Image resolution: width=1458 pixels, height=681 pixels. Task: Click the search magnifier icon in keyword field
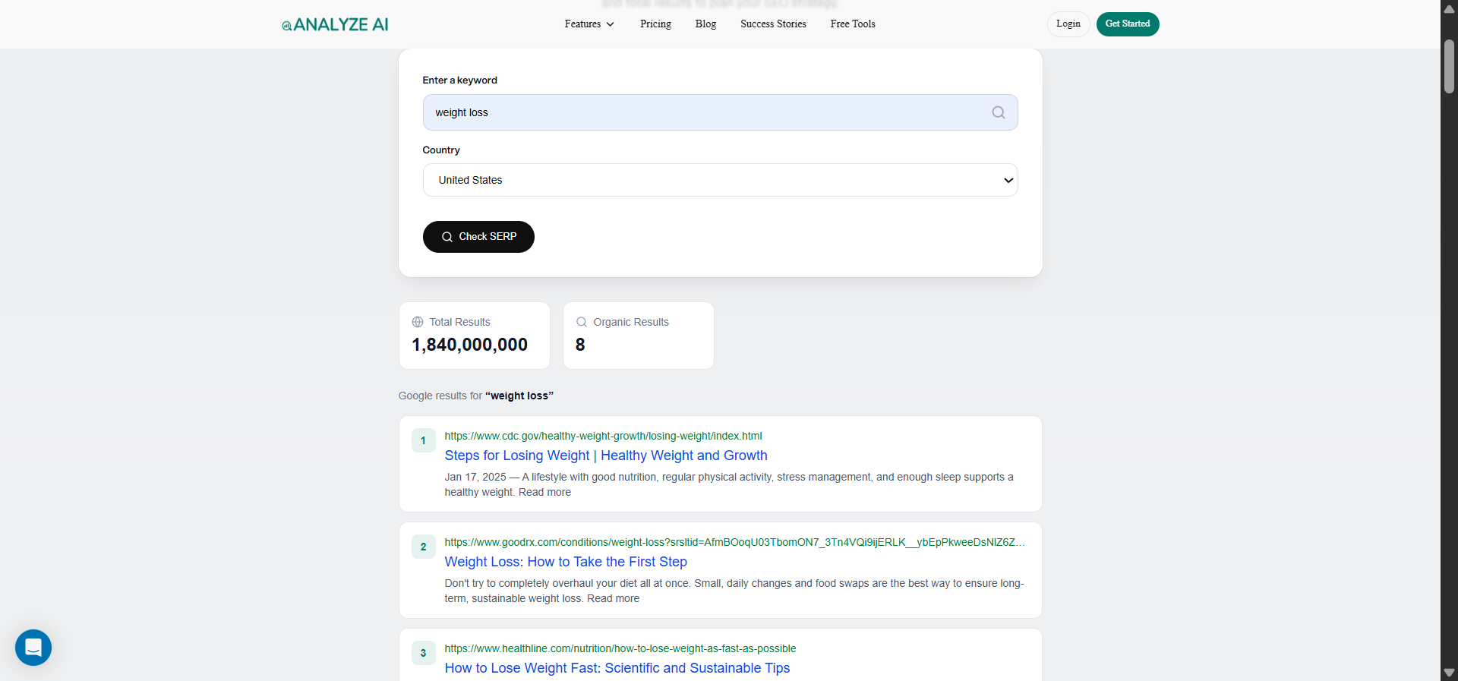point(998,112)
